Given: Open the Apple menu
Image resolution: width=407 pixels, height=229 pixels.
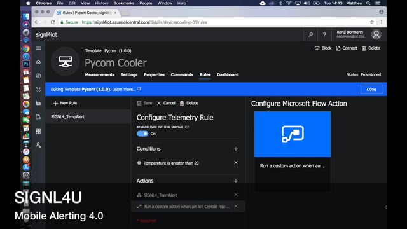Looking at the screenshot, I should pos(28,3).
